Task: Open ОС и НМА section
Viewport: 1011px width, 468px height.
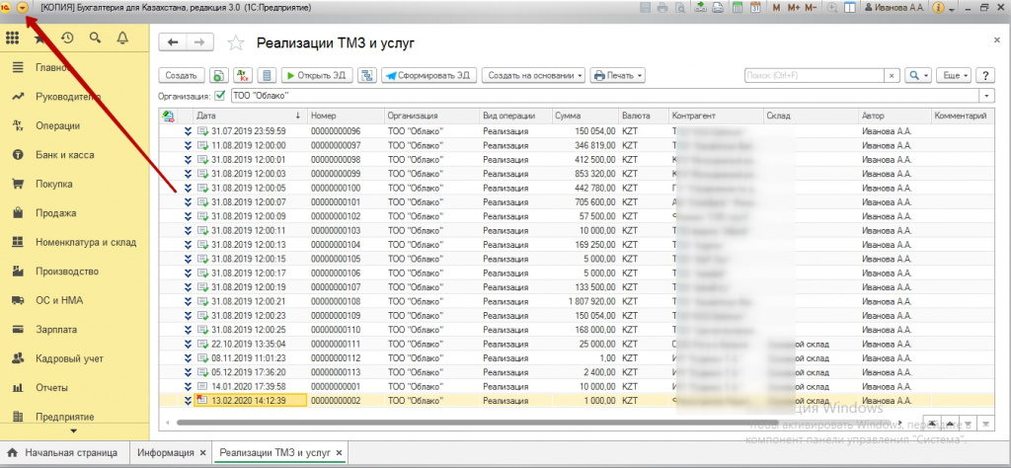Action: coord(58,300)
